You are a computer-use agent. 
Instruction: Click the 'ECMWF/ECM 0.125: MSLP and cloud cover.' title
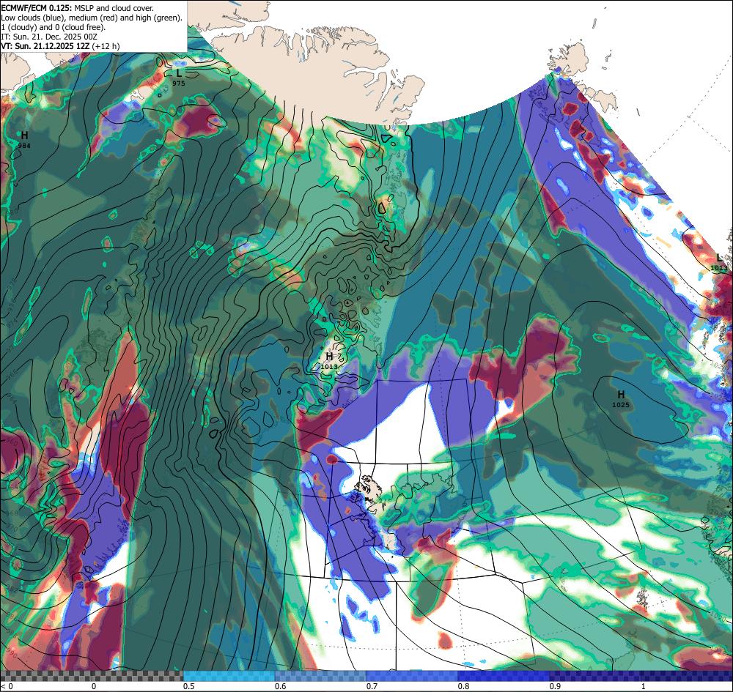(77, 8)
